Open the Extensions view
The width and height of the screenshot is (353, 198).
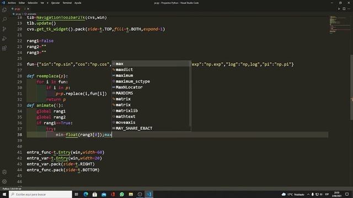pyautogui.click(x=4, y=48)
